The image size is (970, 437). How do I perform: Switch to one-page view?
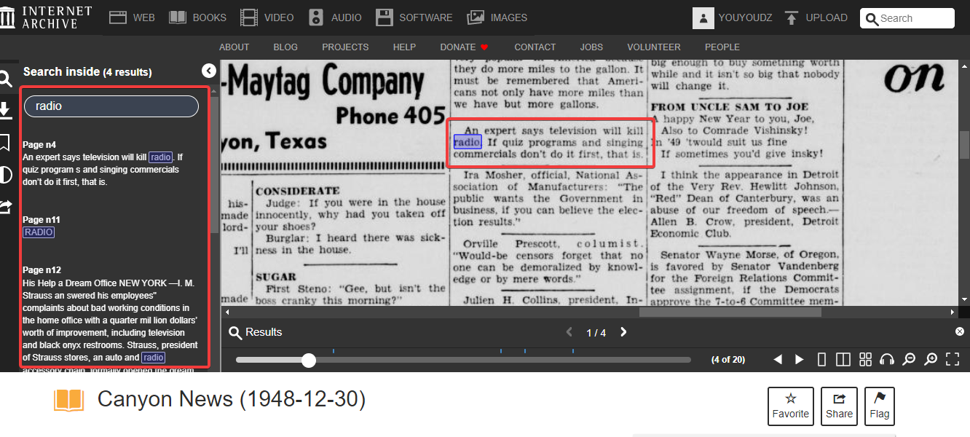[821, 359]
